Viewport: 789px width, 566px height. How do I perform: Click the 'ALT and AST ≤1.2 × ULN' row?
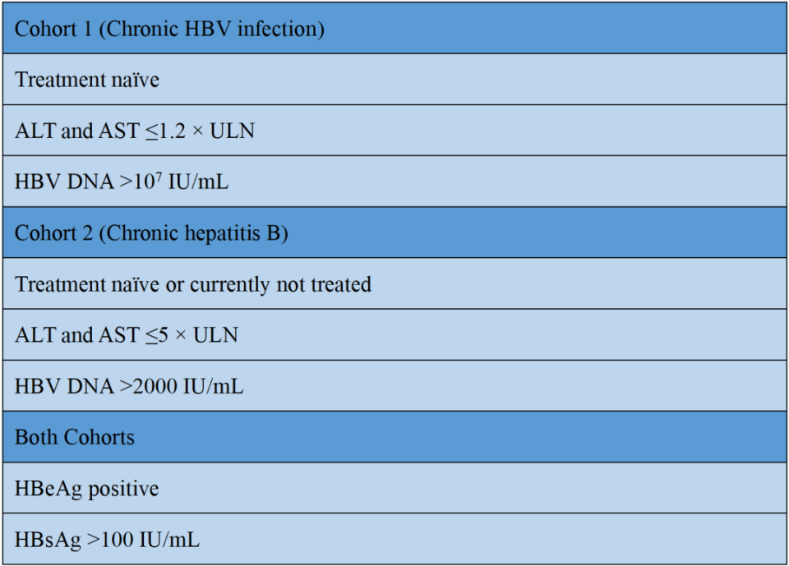(x=394, y=131)
